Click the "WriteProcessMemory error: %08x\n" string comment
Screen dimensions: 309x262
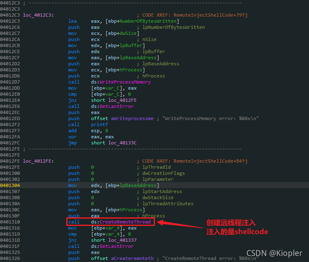click(x=211, y=118)
